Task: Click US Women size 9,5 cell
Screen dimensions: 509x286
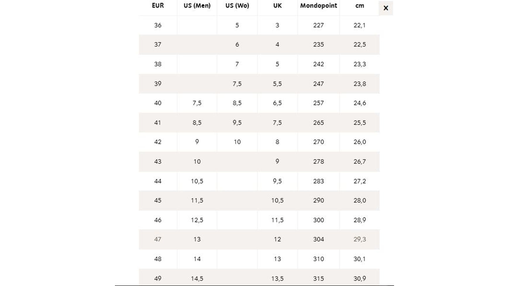Action: point(237,123)
